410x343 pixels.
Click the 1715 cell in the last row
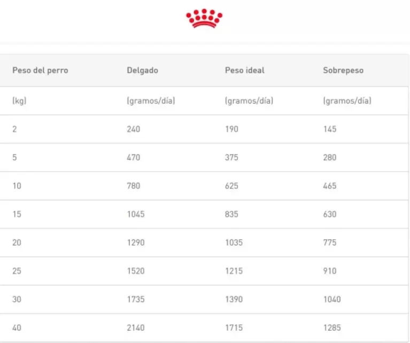234,328
